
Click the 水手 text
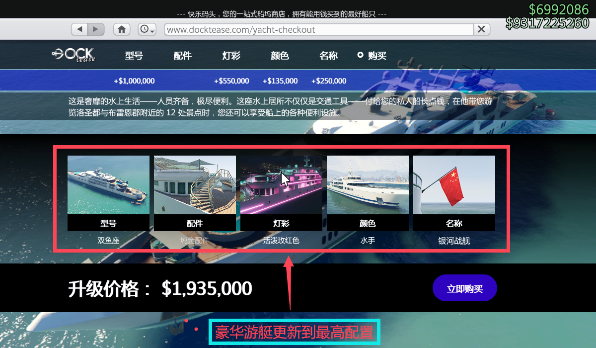pyautogui.click(x=368, y=241)
